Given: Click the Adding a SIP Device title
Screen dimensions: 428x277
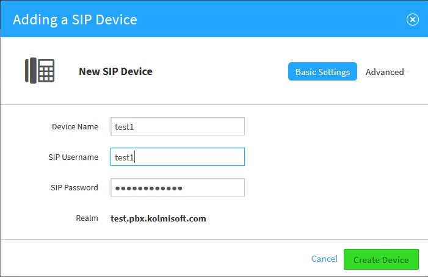Looking at the screenshot, I should 74,20.
